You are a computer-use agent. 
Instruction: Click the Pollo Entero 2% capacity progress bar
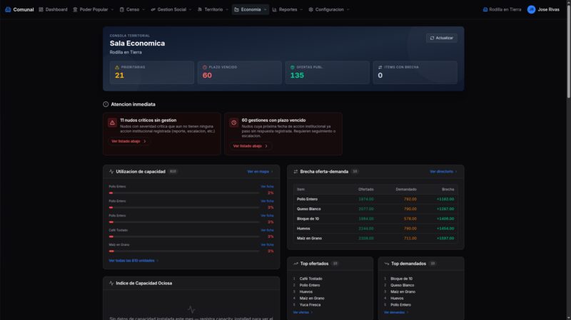[184, 193]
